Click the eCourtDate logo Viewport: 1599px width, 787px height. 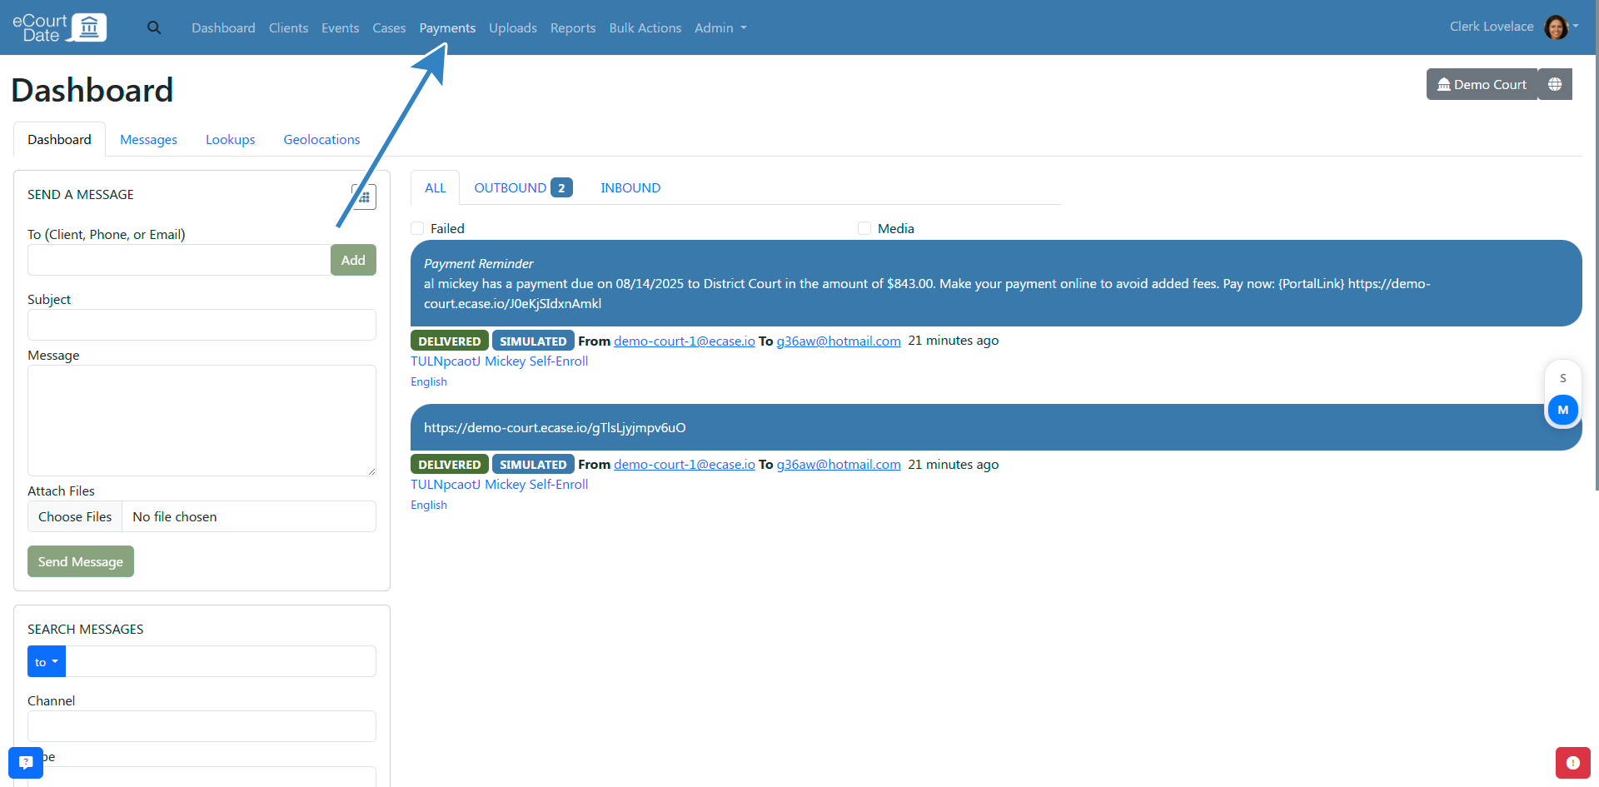[x=59, y=27]
